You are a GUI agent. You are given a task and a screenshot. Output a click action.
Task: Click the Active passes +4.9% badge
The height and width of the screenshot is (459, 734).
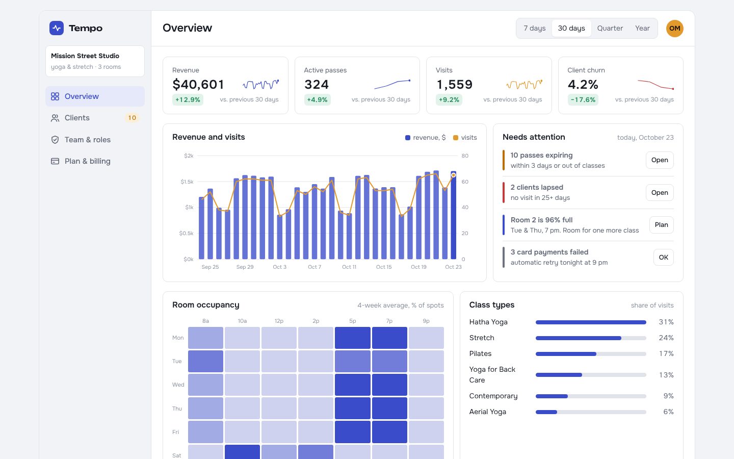click(x=317, y=100)
